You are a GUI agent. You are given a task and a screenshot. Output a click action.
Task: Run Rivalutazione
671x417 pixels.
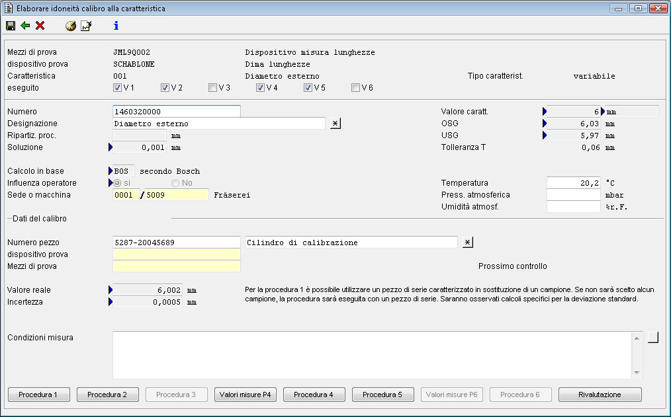point(600,395)
